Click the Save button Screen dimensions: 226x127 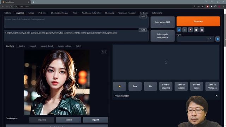point(135,86)
